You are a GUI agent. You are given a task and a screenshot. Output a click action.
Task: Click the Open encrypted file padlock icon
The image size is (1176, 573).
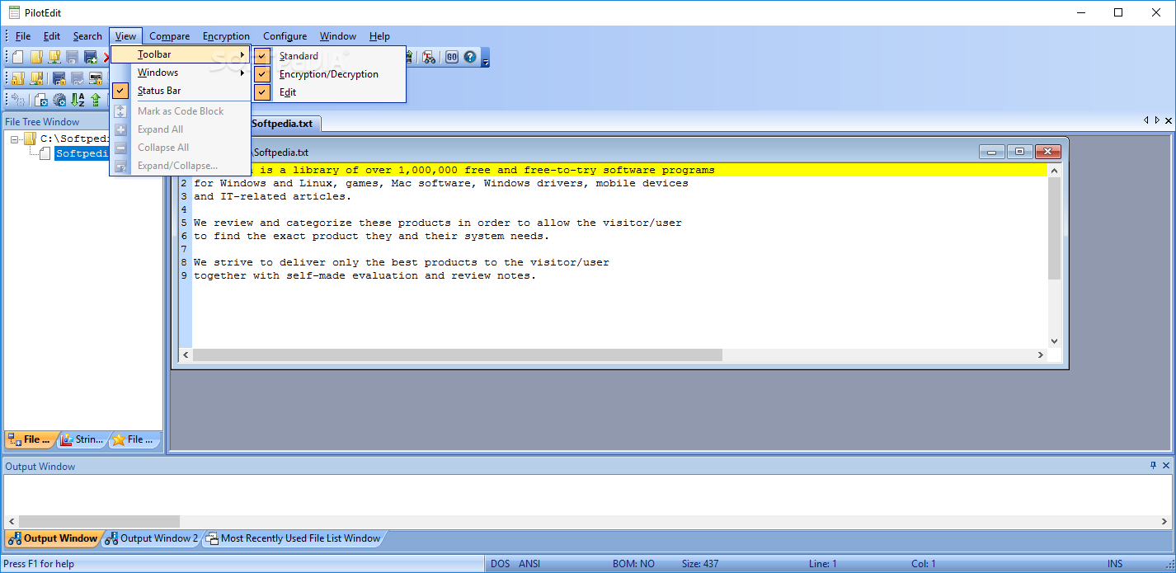tap(17, 78)
